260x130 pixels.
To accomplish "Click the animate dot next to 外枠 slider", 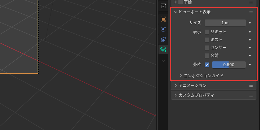I will pos(250,65).
